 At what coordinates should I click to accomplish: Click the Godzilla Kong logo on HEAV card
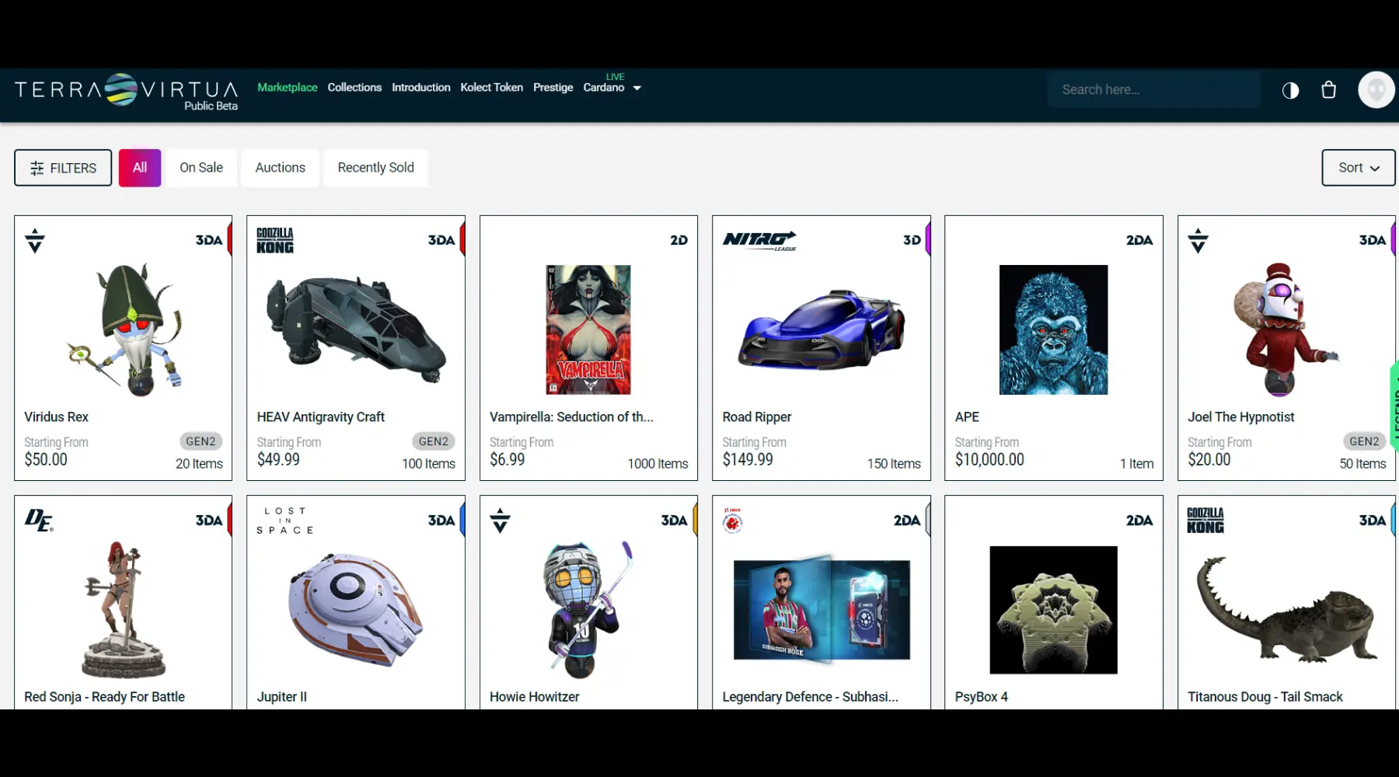[275, 241]
